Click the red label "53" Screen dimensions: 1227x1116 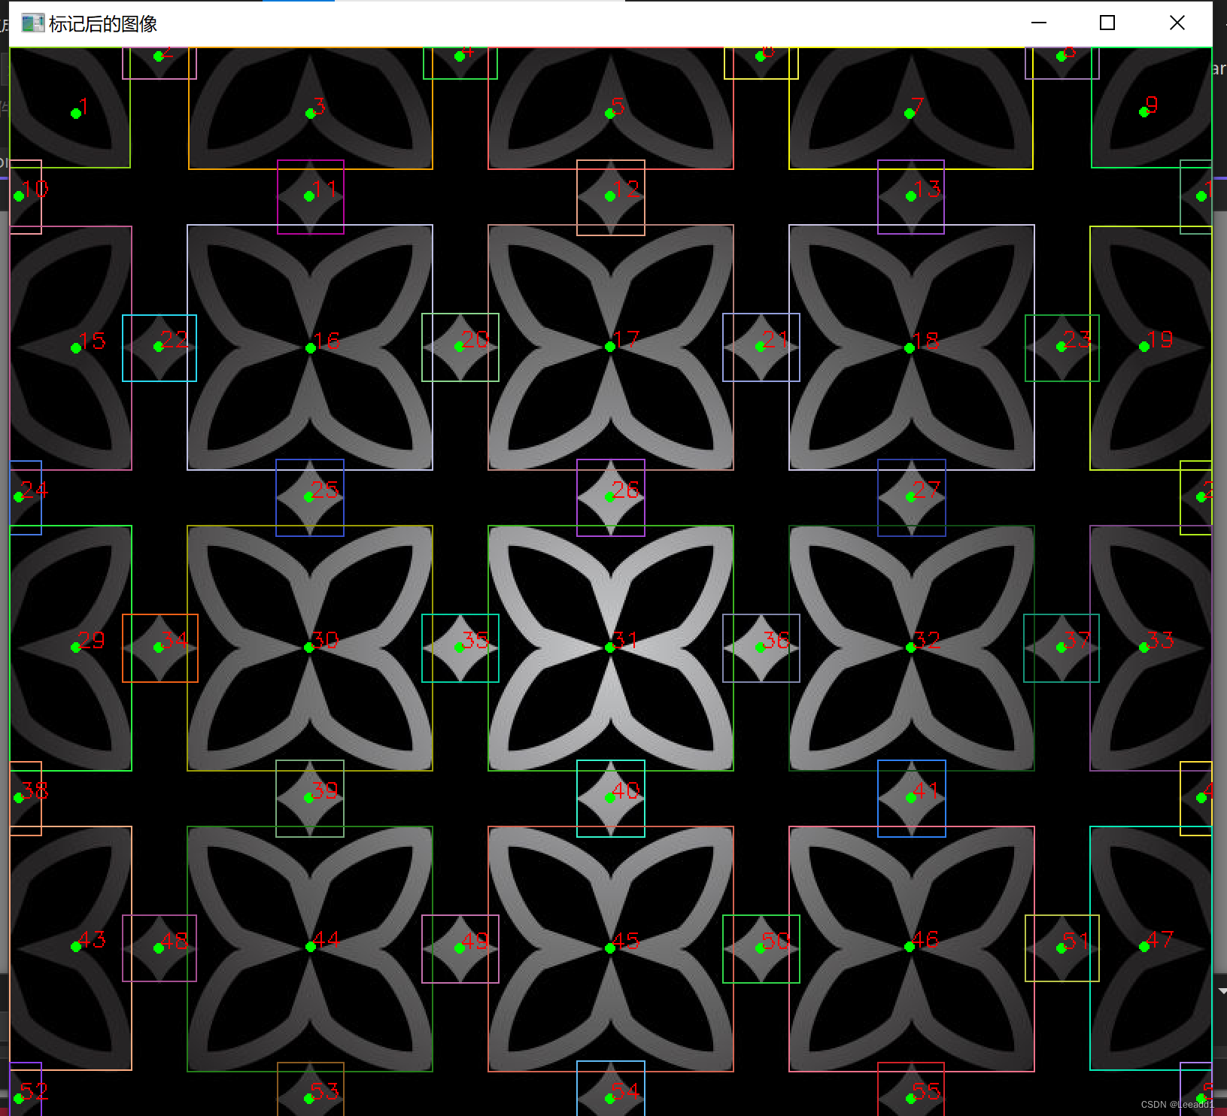(325, 1091)
